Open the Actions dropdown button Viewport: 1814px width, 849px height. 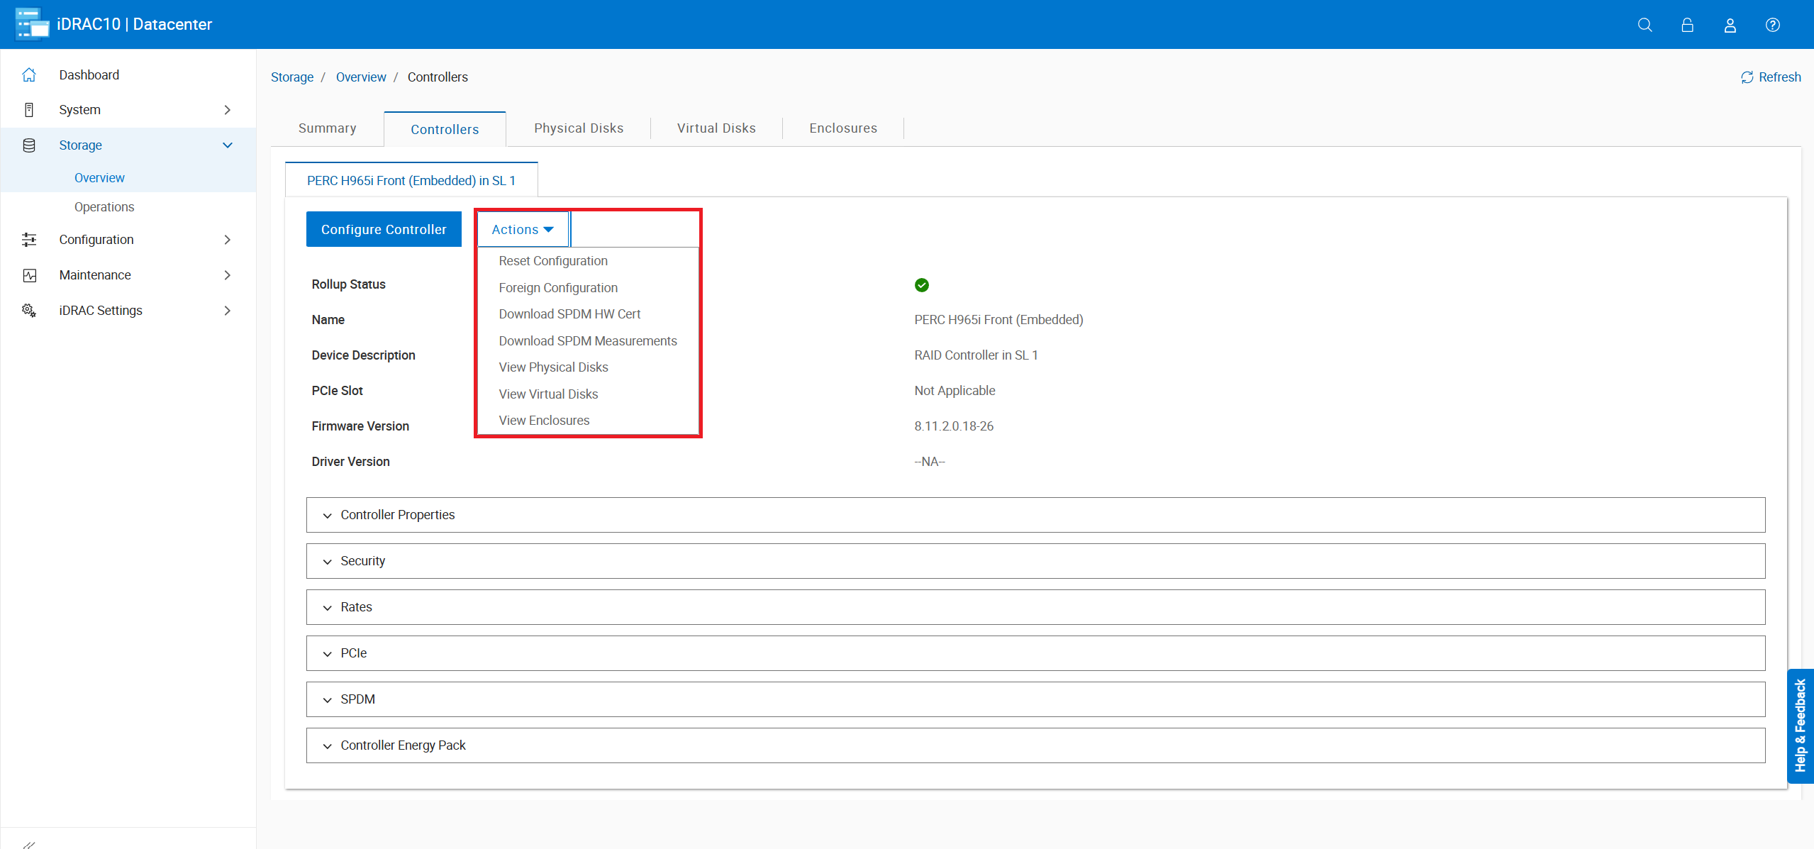coord(523,229)
